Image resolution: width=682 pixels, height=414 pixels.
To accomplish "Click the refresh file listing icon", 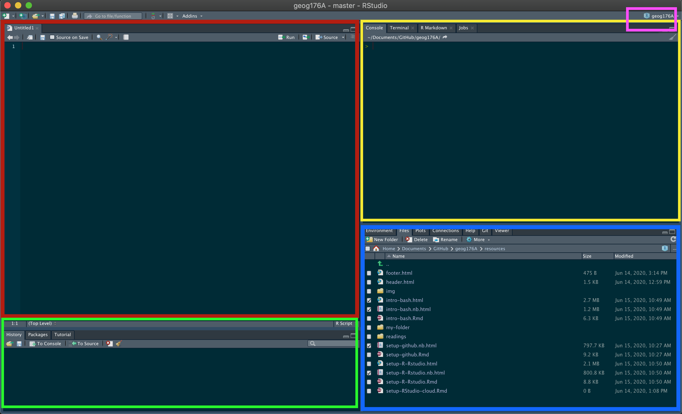I will [673, 239].
